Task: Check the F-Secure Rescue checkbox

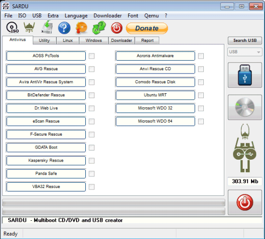Action: point(92,135)
